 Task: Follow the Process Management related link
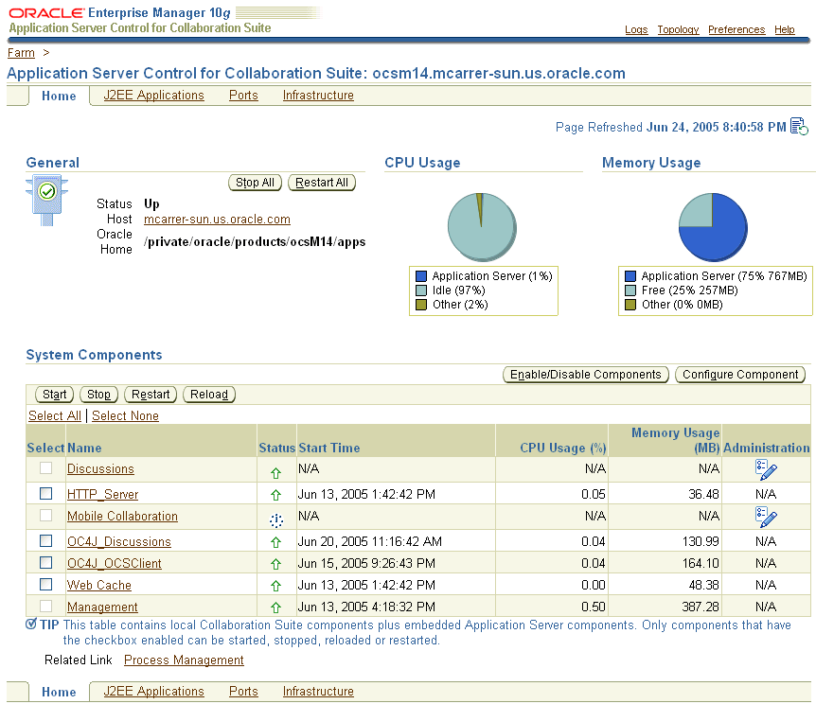coord(184,660)
